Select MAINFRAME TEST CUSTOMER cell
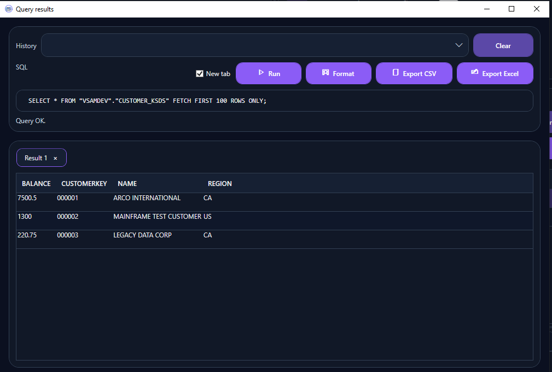Viewport: 552px width, 372px height. click(158, 217)
